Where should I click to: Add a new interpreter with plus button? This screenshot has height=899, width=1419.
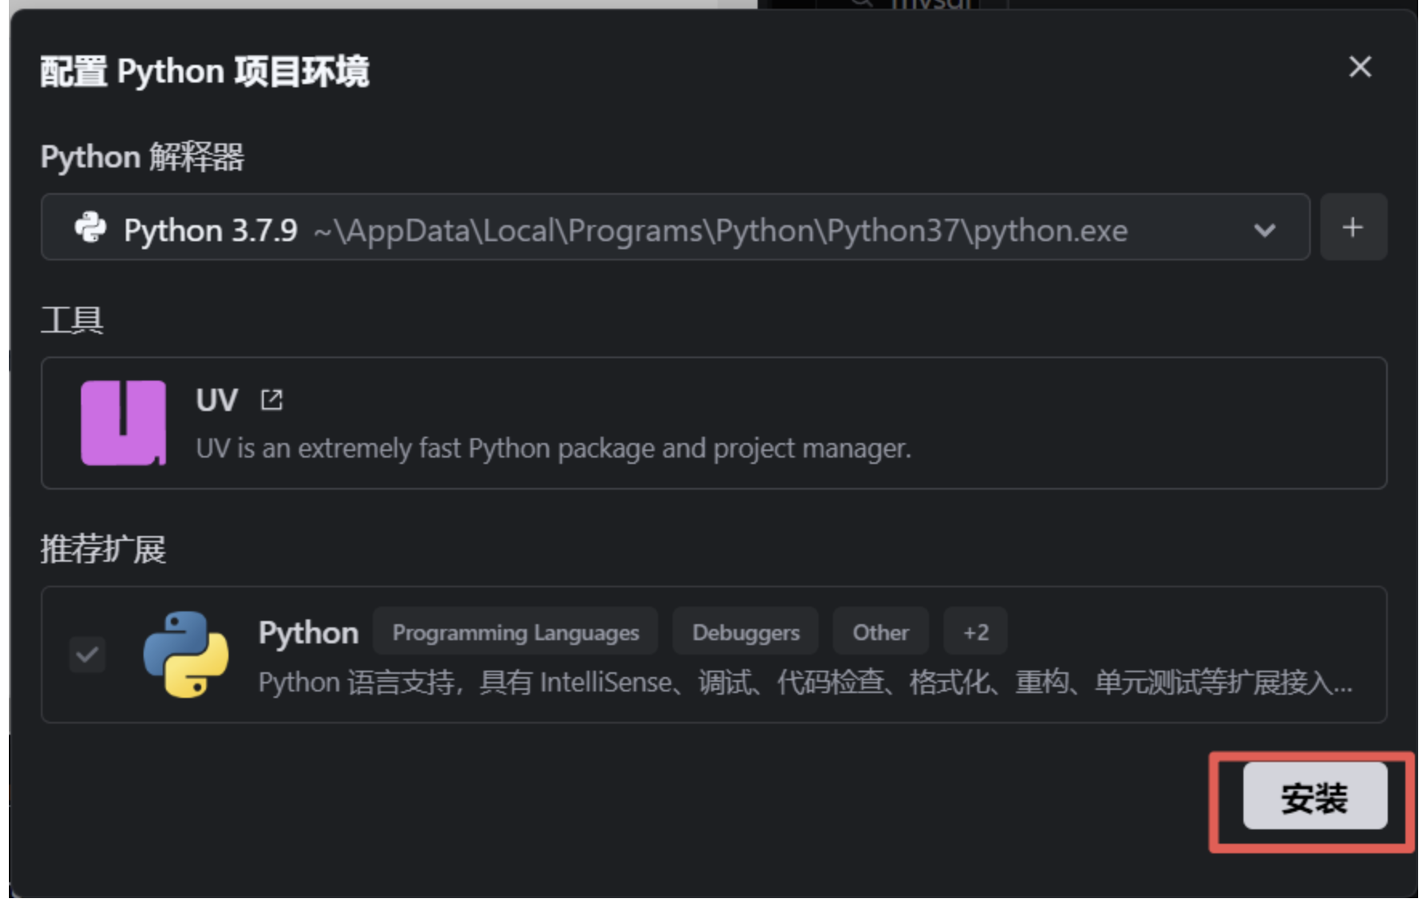pos(1352,228)
